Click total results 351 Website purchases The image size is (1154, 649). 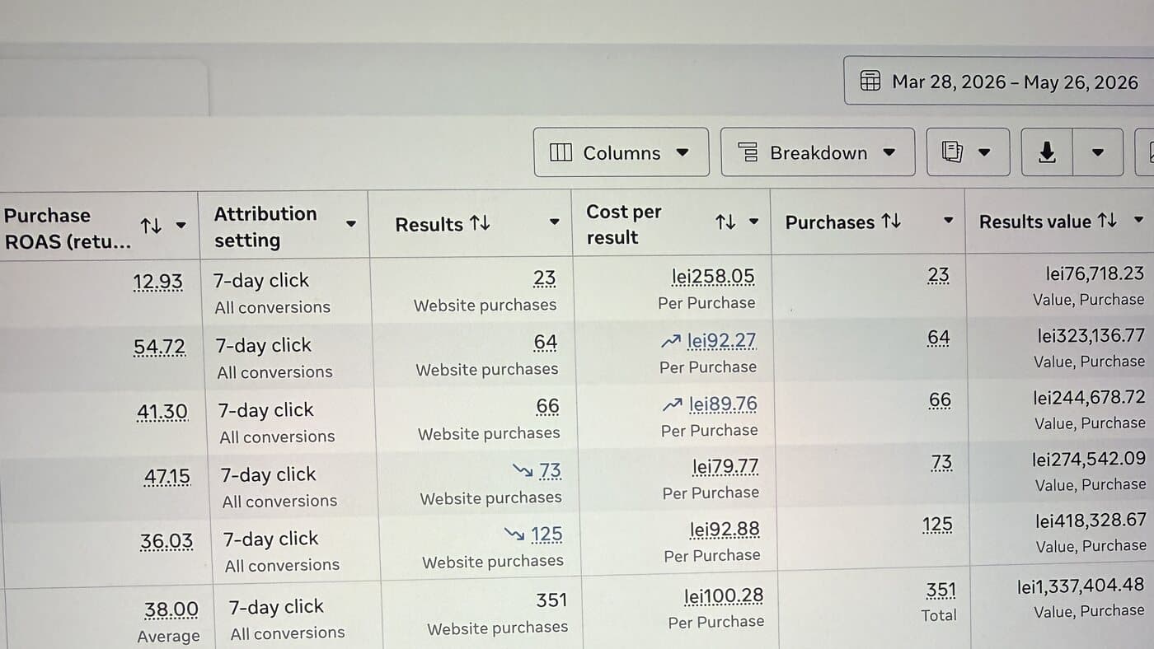(551, 600)
